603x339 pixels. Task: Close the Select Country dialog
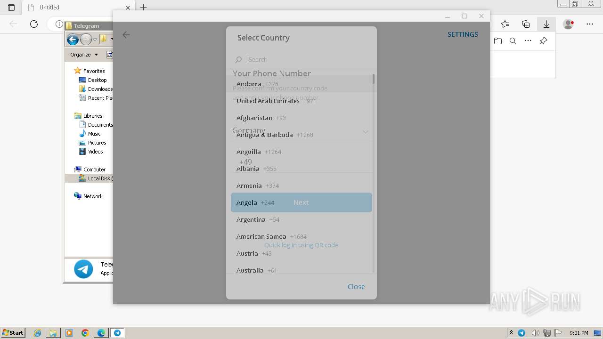coord(356,286)
